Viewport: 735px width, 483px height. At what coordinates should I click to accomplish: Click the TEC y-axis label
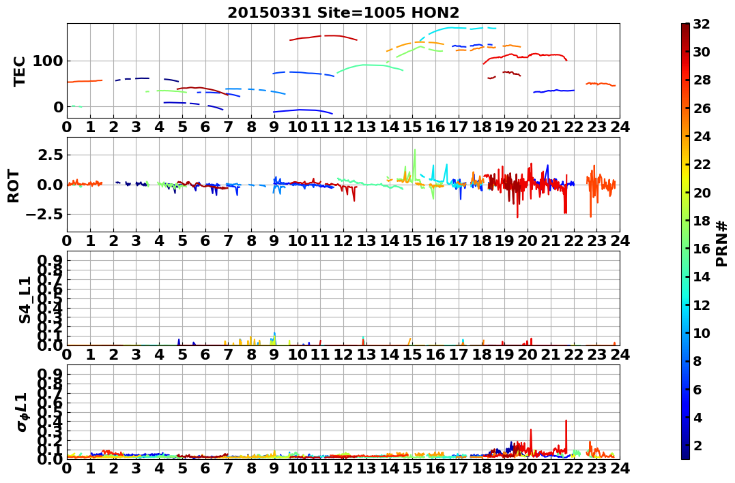click(18, 71)
